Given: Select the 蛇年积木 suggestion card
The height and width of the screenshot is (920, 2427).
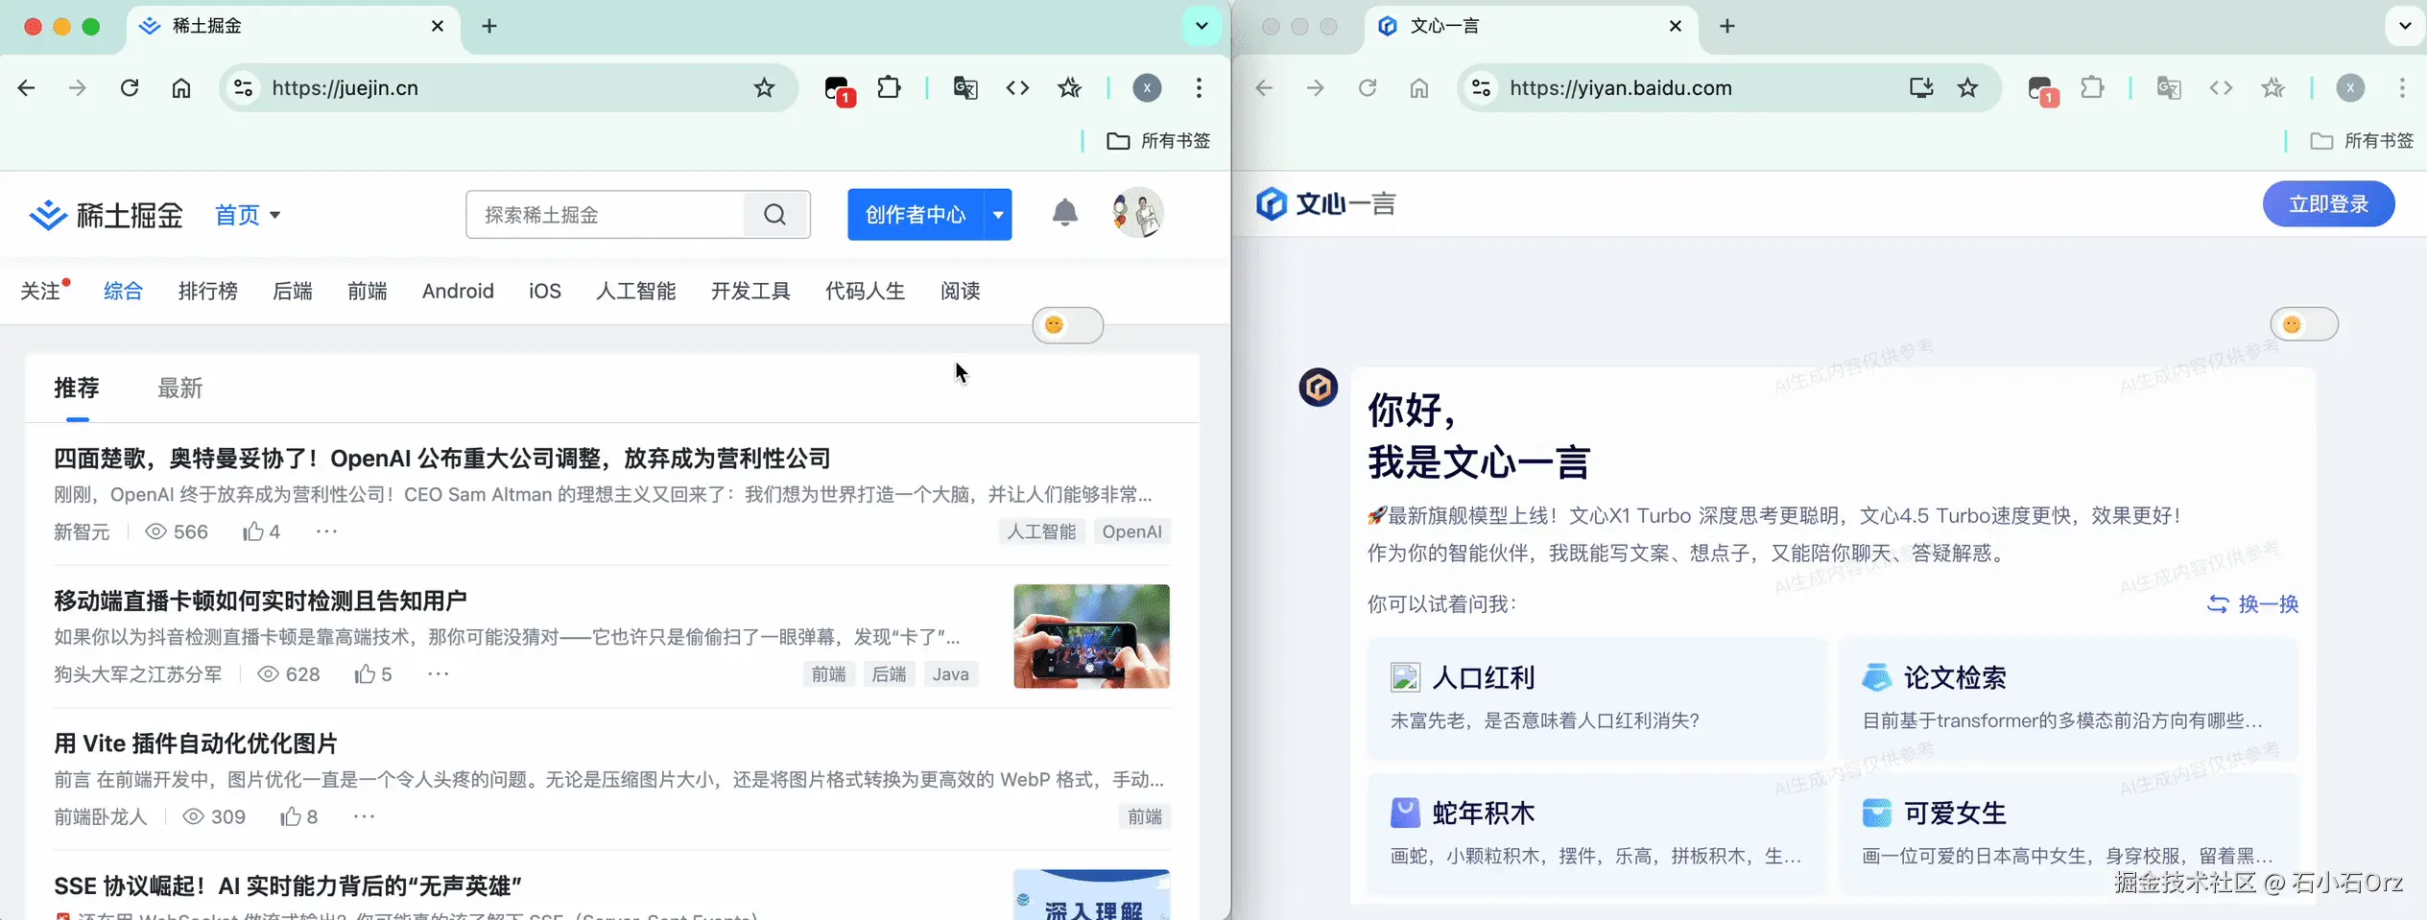Looking at the screenshot, I should click(1597, 834).
